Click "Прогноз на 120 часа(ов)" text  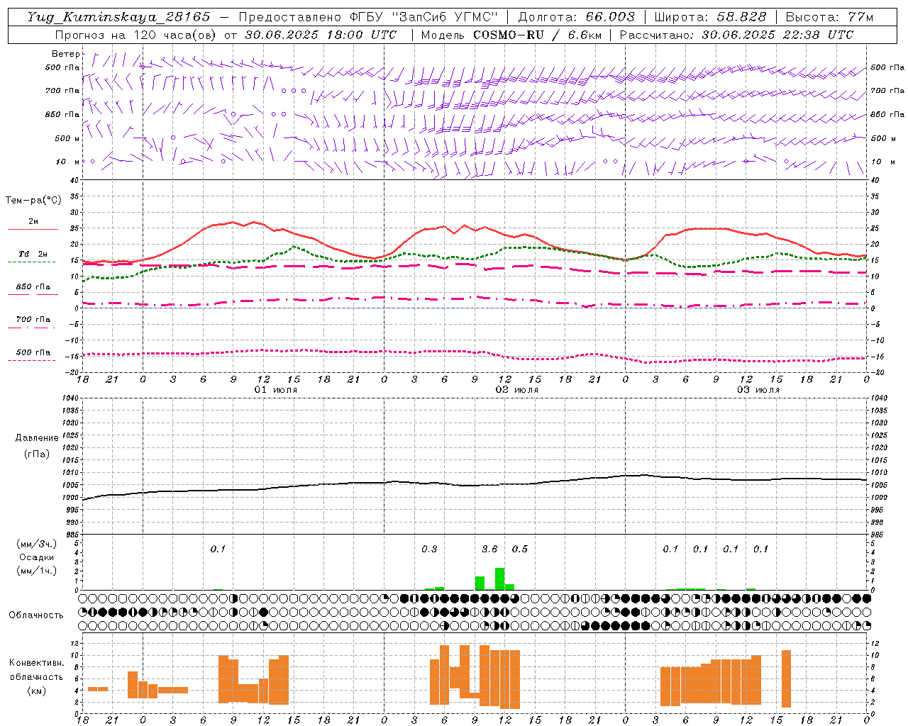(136, 35)
